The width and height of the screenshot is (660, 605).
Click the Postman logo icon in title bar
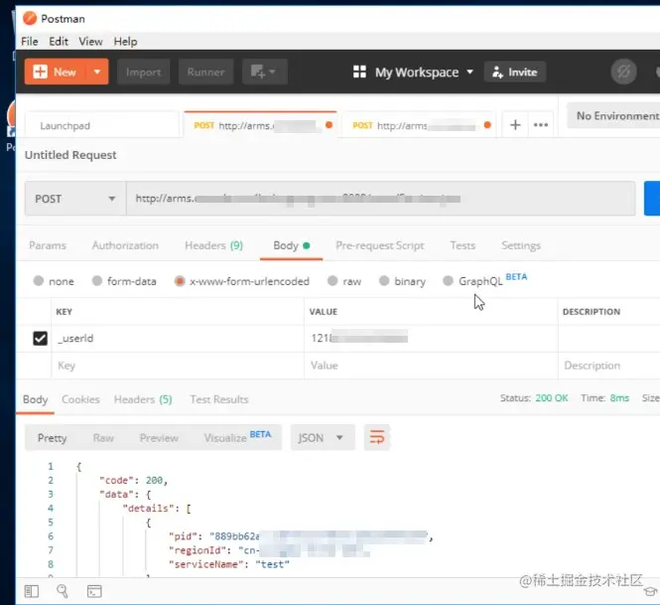click(30, 19)
